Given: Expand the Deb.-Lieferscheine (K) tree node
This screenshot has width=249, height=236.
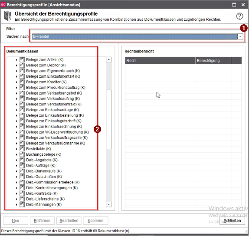Looking at the screenshot, I should click(16, 199).
